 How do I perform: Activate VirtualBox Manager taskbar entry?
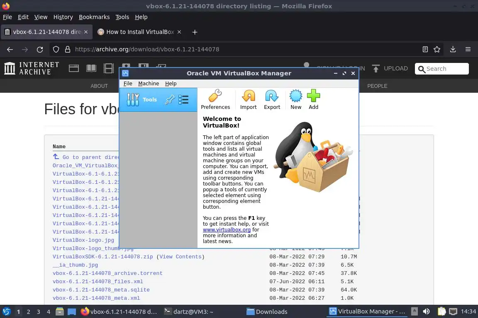(367, 311)
